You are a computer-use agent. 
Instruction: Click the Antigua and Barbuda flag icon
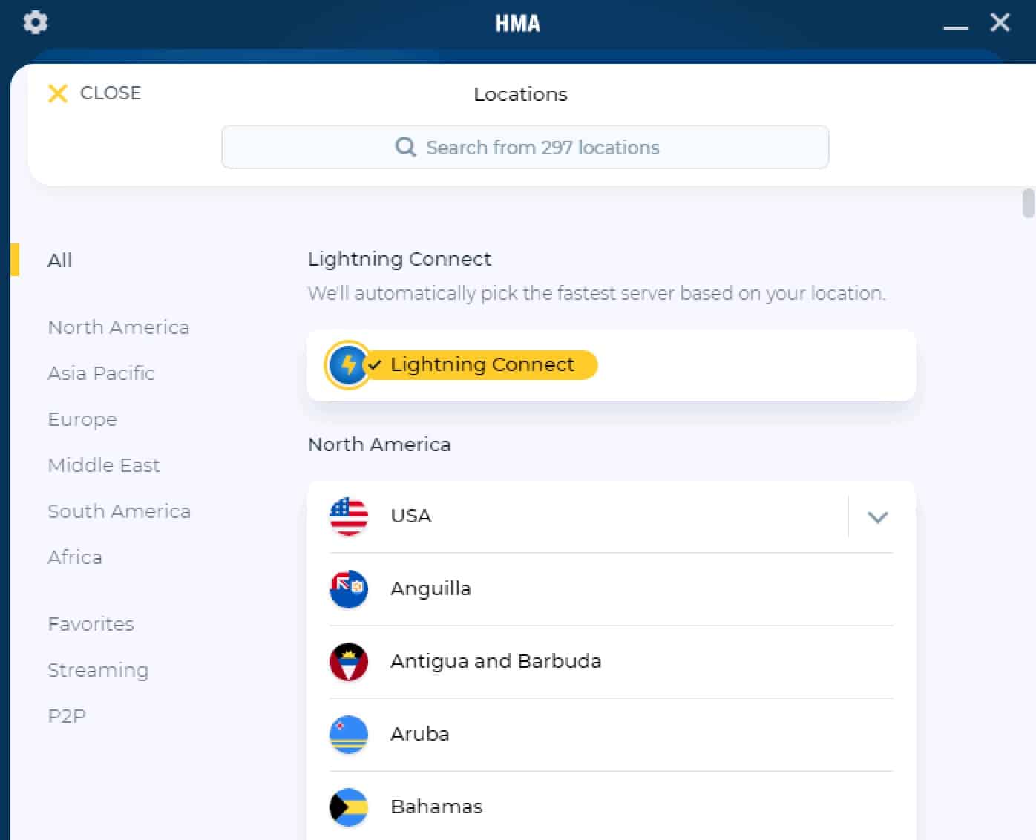348,661
